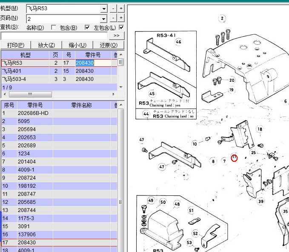289x252 pixels.
Task: Click the plus button beside 页码 page field
Action: point(121,18)
